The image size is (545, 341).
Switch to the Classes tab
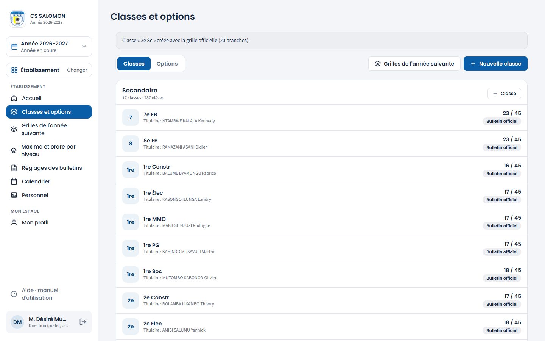click(134, 64)
